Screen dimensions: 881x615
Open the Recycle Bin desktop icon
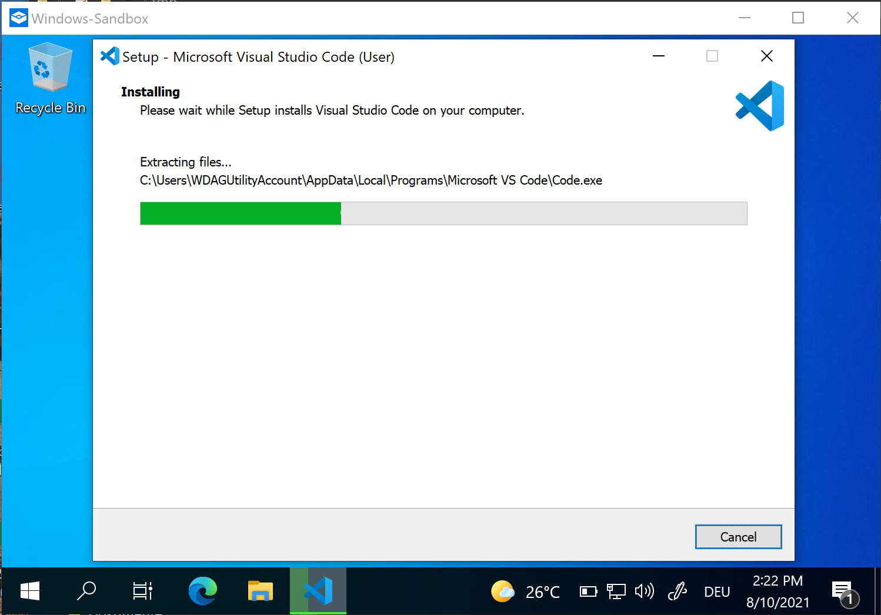point(51,79)
